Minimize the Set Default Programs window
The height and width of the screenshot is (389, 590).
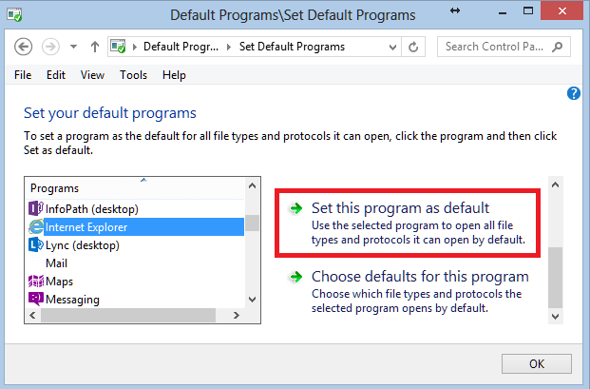[x=503, y=12]
